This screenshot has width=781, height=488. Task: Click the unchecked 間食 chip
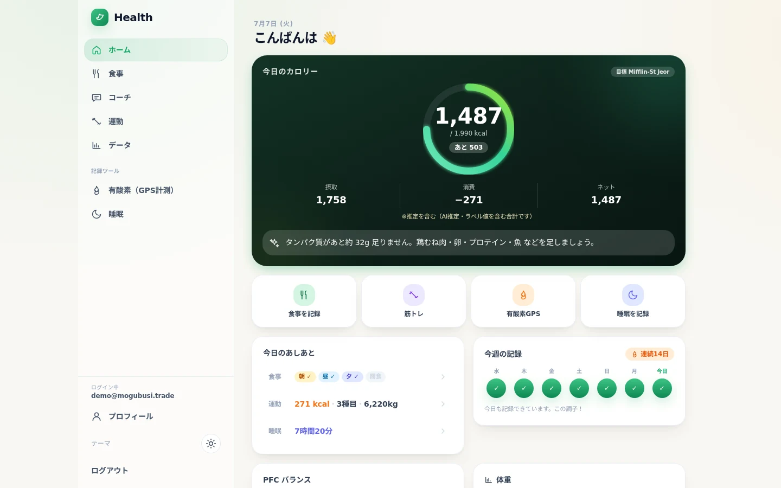[x=376, y=376]
